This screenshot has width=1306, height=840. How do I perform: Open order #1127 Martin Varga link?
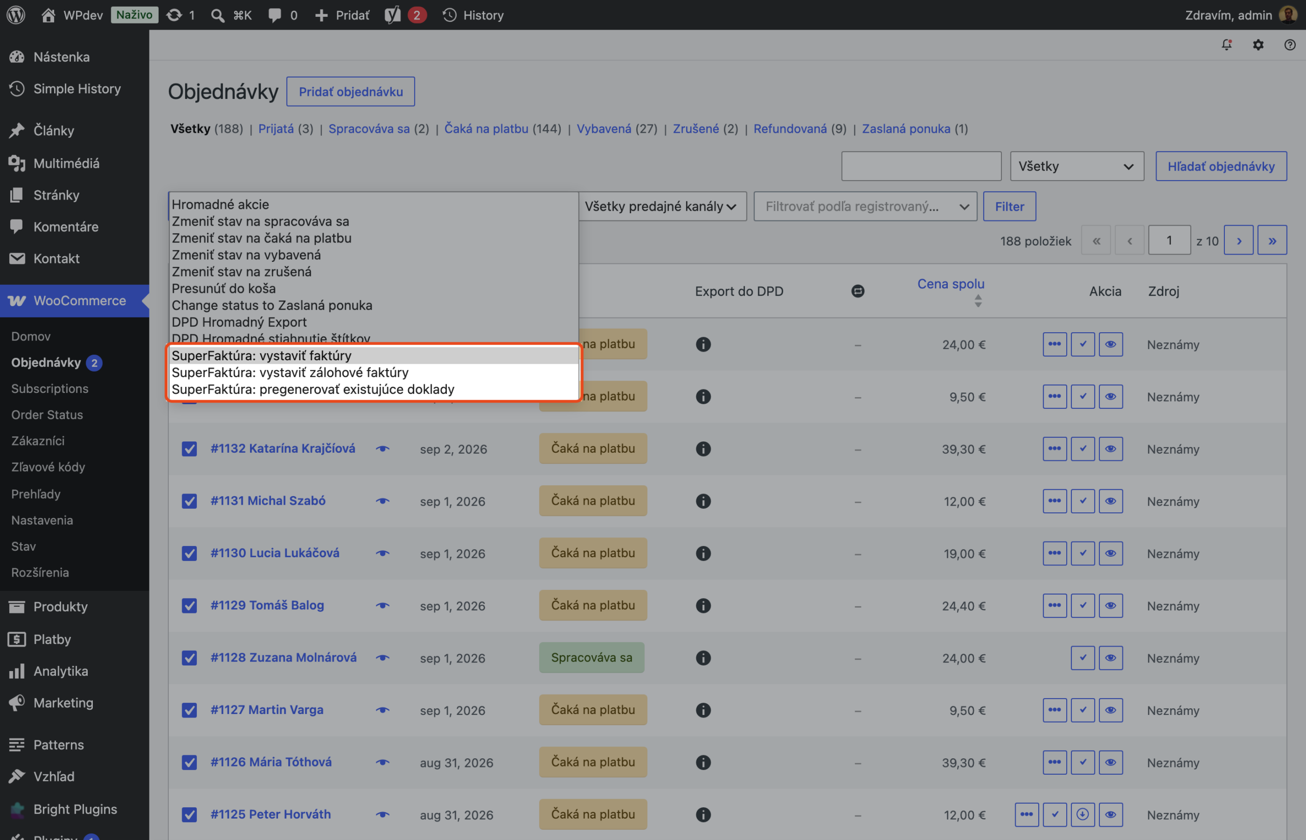click(x=267, y=710)
